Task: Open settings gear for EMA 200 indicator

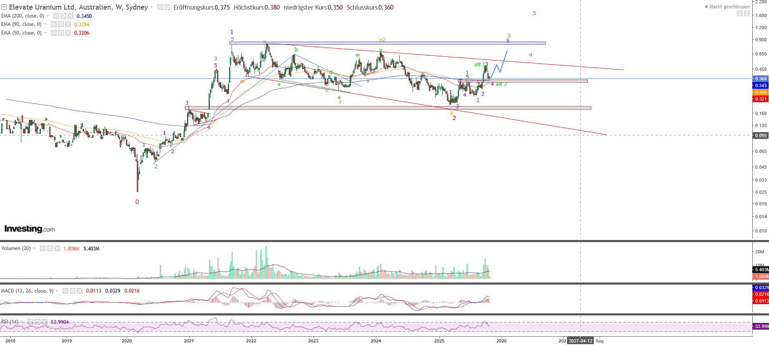Action: (x=63, y=16)
